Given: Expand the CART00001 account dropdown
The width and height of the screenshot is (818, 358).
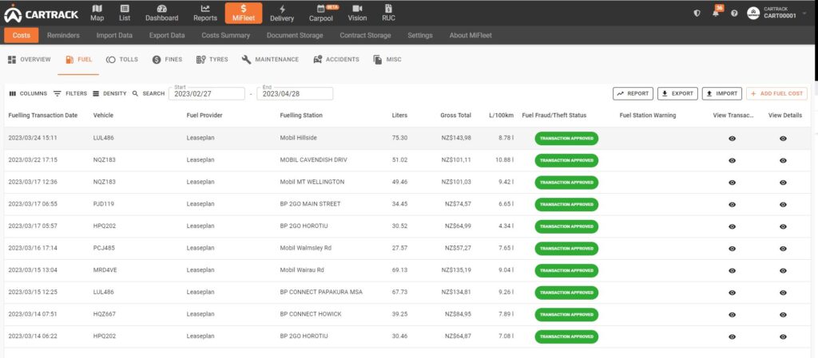Looking at the screenshot, I should click(x=804, y=13).
